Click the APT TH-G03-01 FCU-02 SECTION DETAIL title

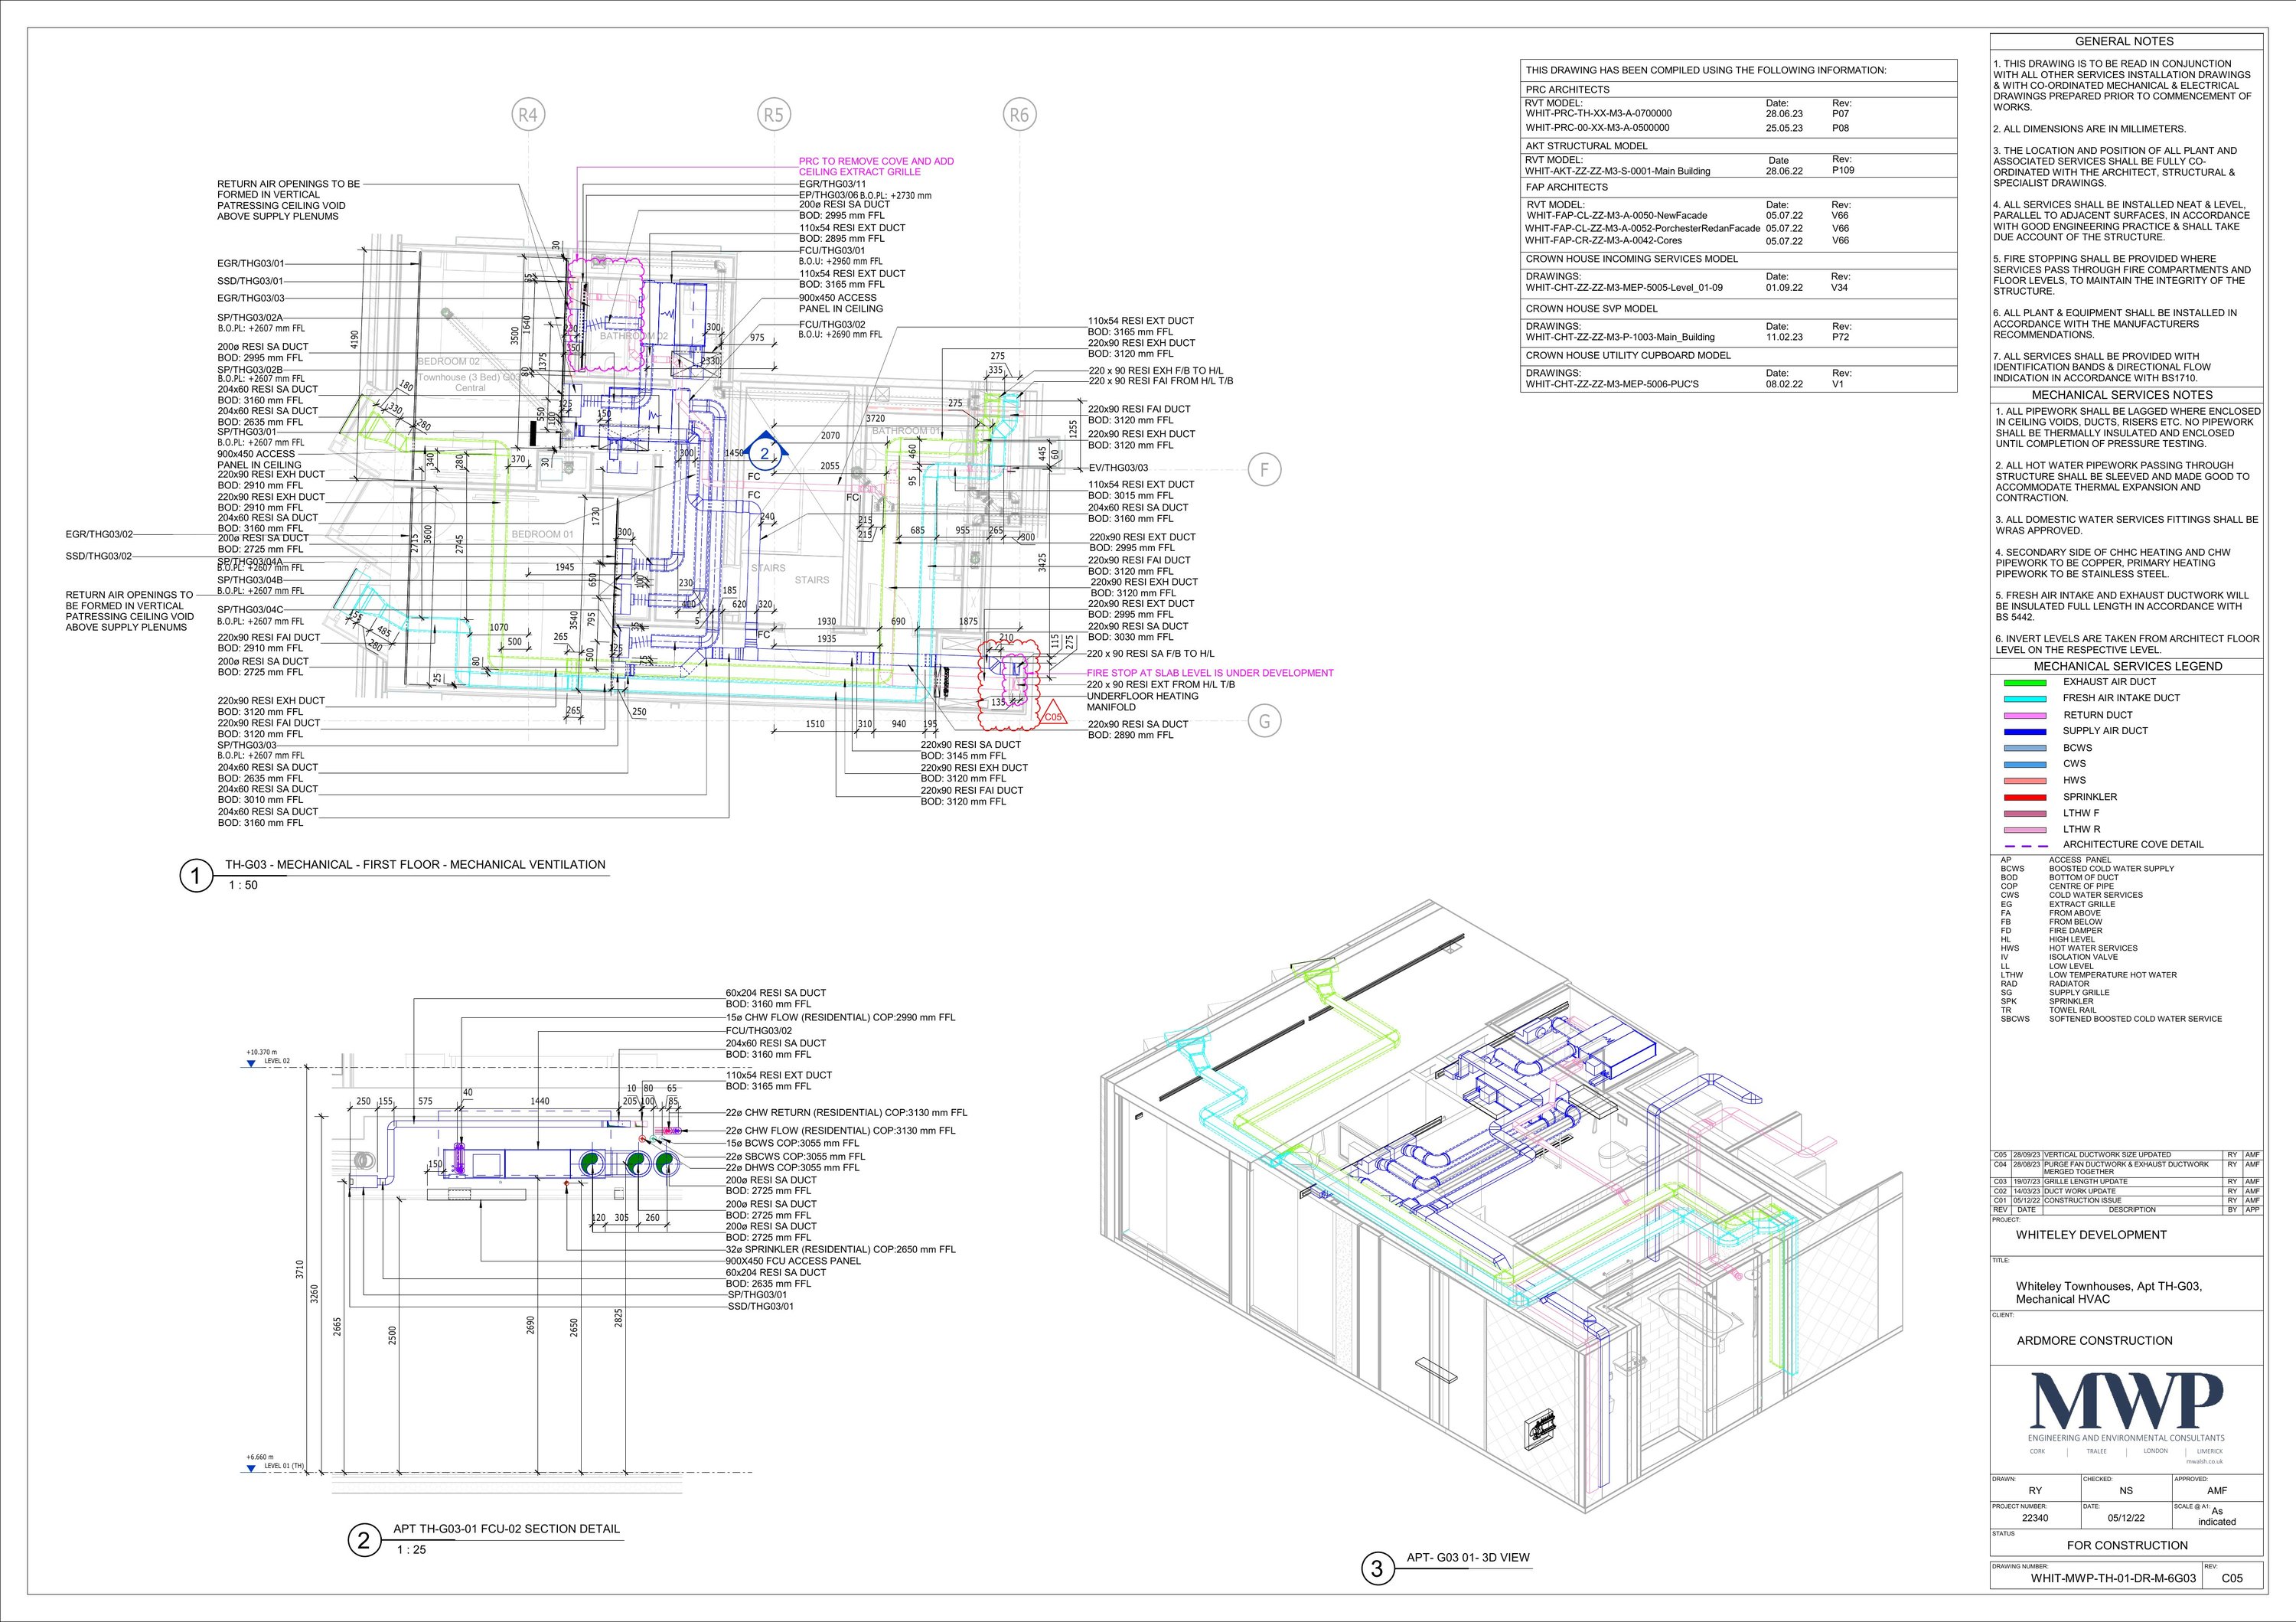pyautogui.click(x=506, y=1528)
